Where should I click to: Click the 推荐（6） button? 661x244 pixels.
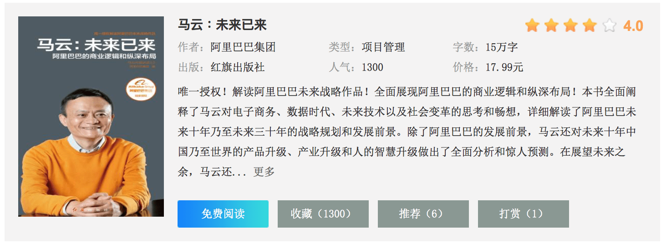tap(423, 214)
